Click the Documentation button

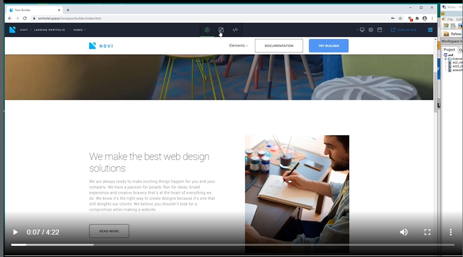point(279,46)
